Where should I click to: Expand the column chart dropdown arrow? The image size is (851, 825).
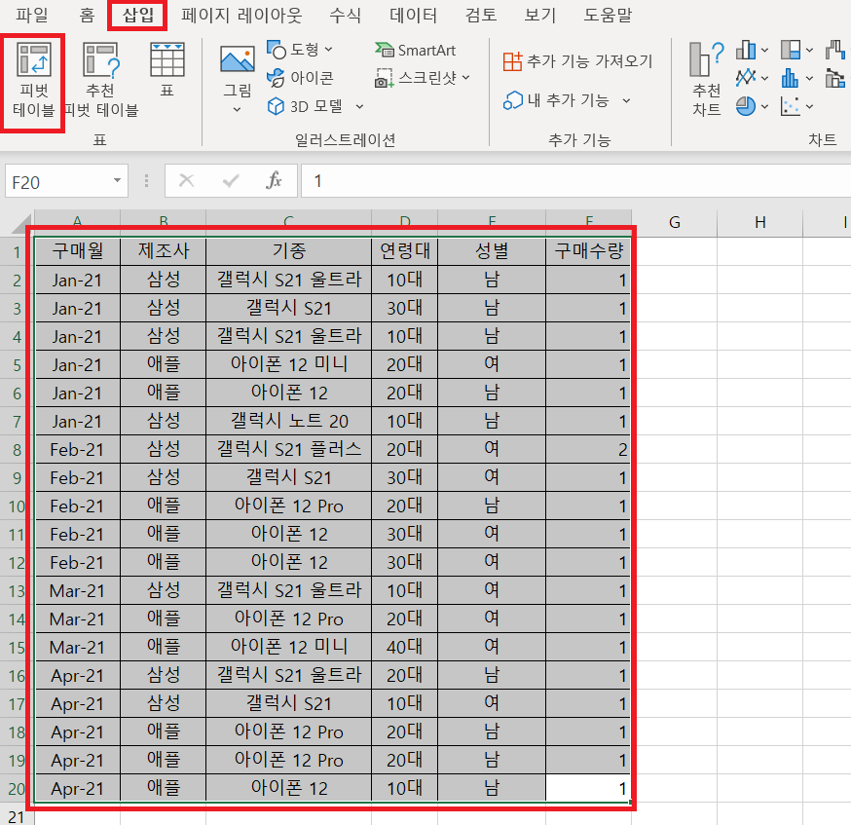pos(764,50)
